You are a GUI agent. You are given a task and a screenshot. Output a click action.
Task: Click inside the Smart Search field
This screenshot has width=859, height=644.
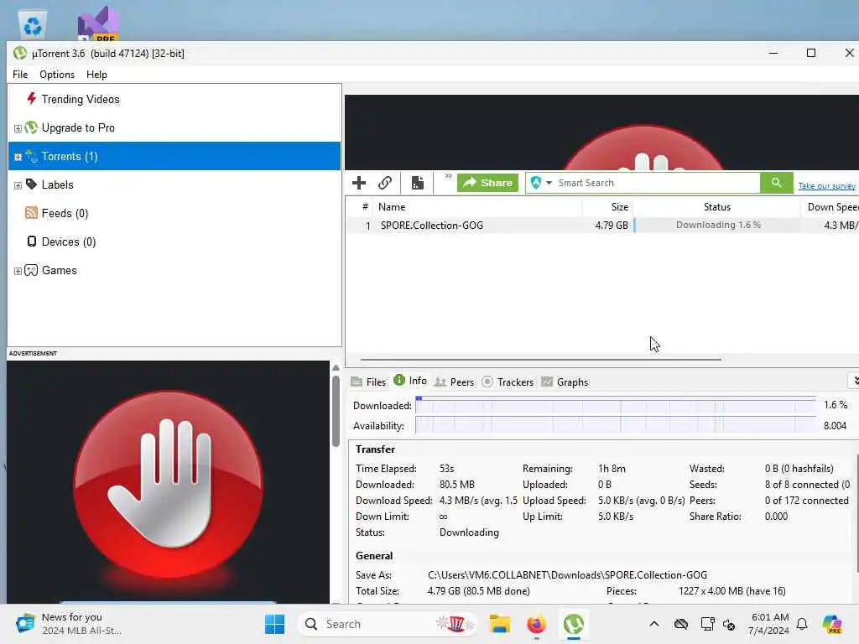[656, 183]
